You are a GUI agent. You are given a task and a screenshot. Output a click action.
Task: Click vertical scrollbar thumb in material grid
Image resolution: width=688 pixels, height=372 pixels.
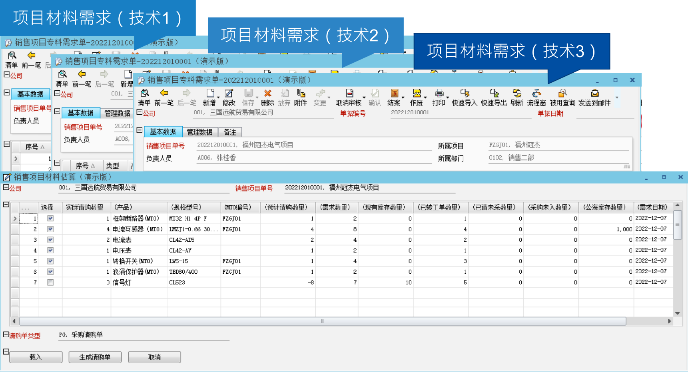pyautogui.click(x=677, y=225)
